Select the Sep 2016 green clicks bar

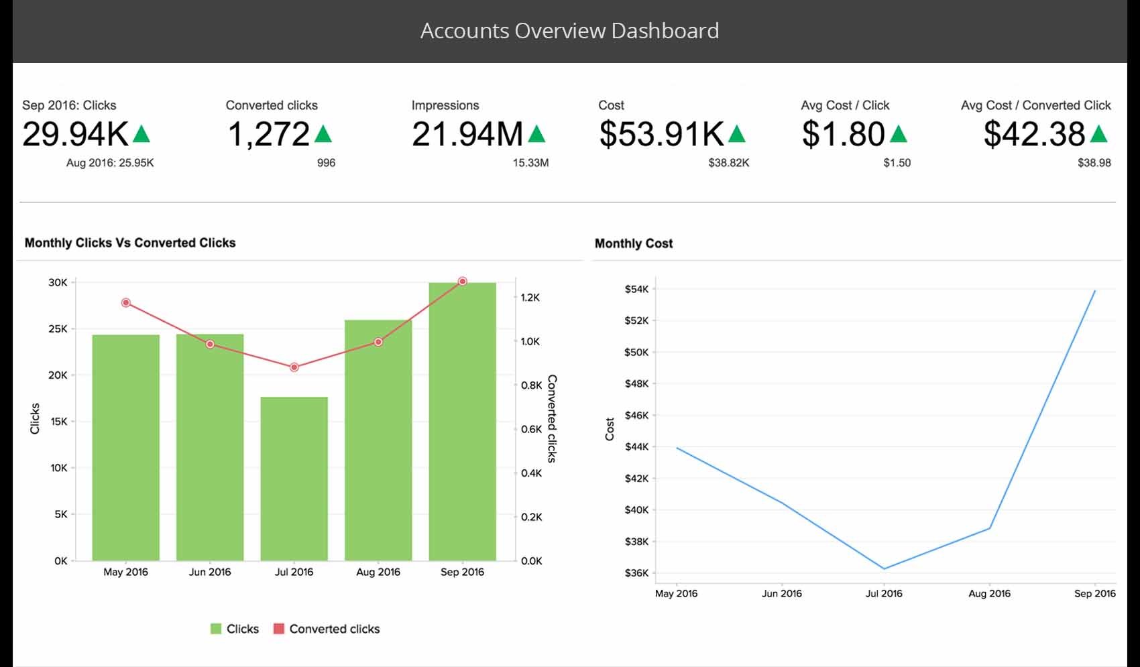tap(462, 422)
